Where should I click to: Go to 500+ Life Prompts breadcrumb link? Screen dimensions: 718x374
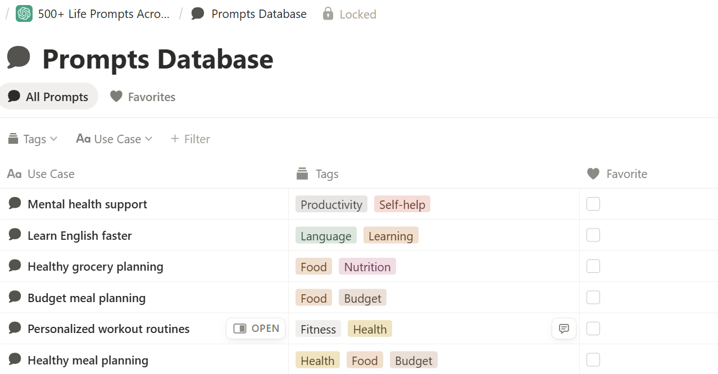pos(103,14)
